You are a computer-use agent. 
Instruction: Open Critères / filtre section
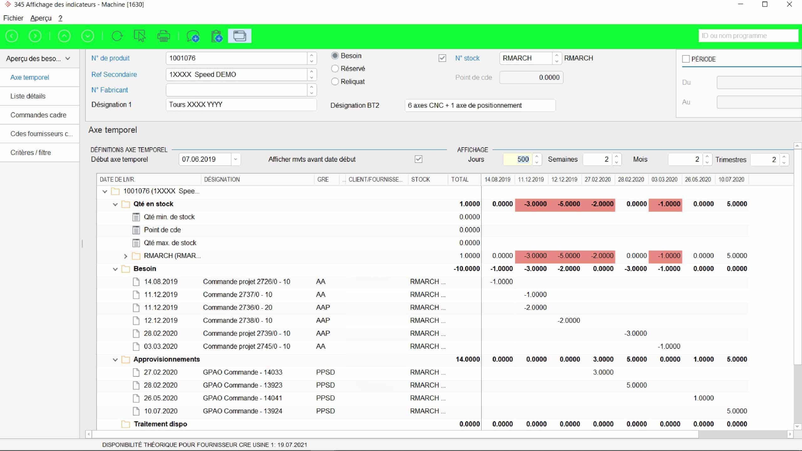(x=30, y=153)
